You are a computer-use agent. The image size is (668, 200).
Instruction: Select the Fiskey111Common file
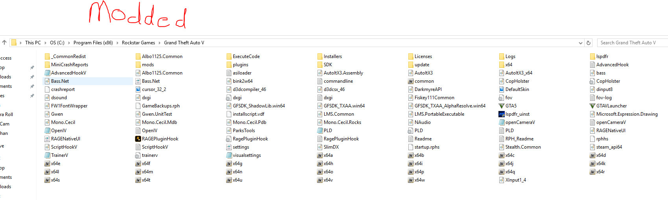(431, 98)
